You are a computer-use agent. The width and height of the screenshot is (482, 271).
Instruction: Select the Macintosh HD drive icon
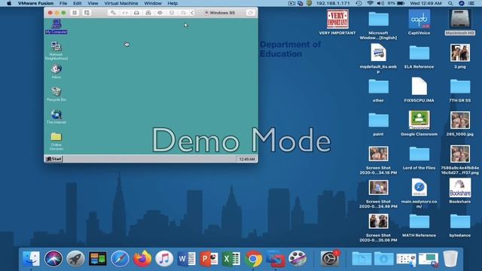[460, 22]
